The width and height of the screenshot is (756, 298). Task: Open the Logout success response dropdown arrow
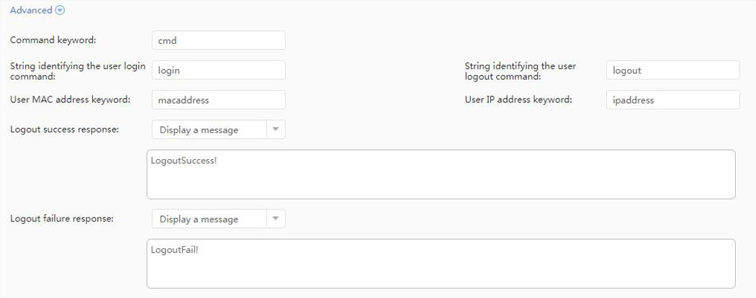[276, 130]
